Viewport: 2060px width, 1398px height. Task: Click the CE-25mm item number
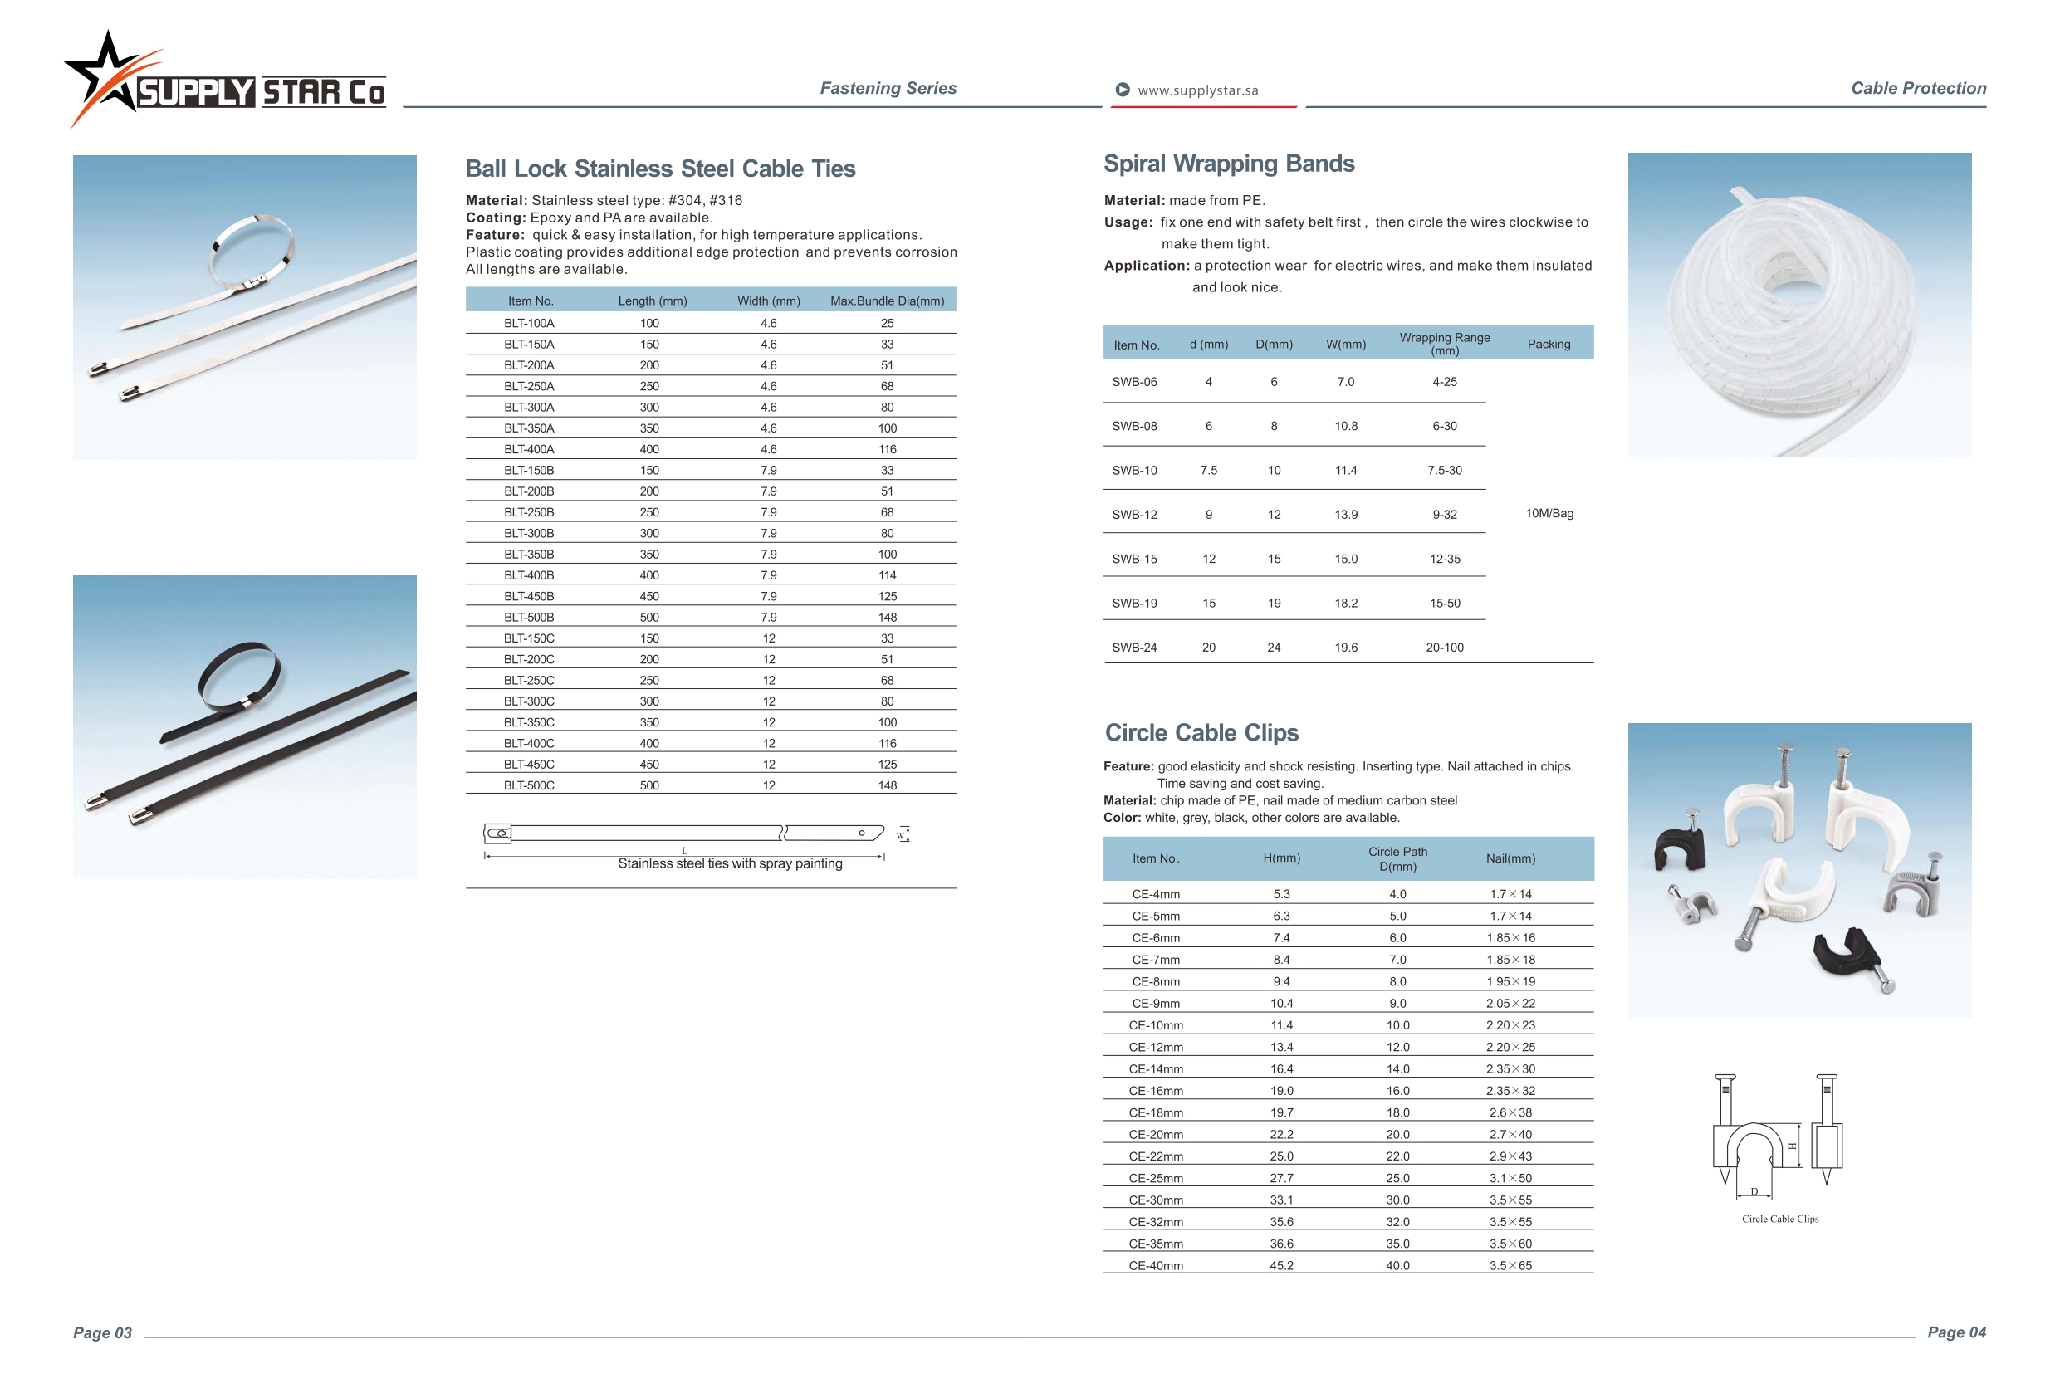point(1156,1179)
